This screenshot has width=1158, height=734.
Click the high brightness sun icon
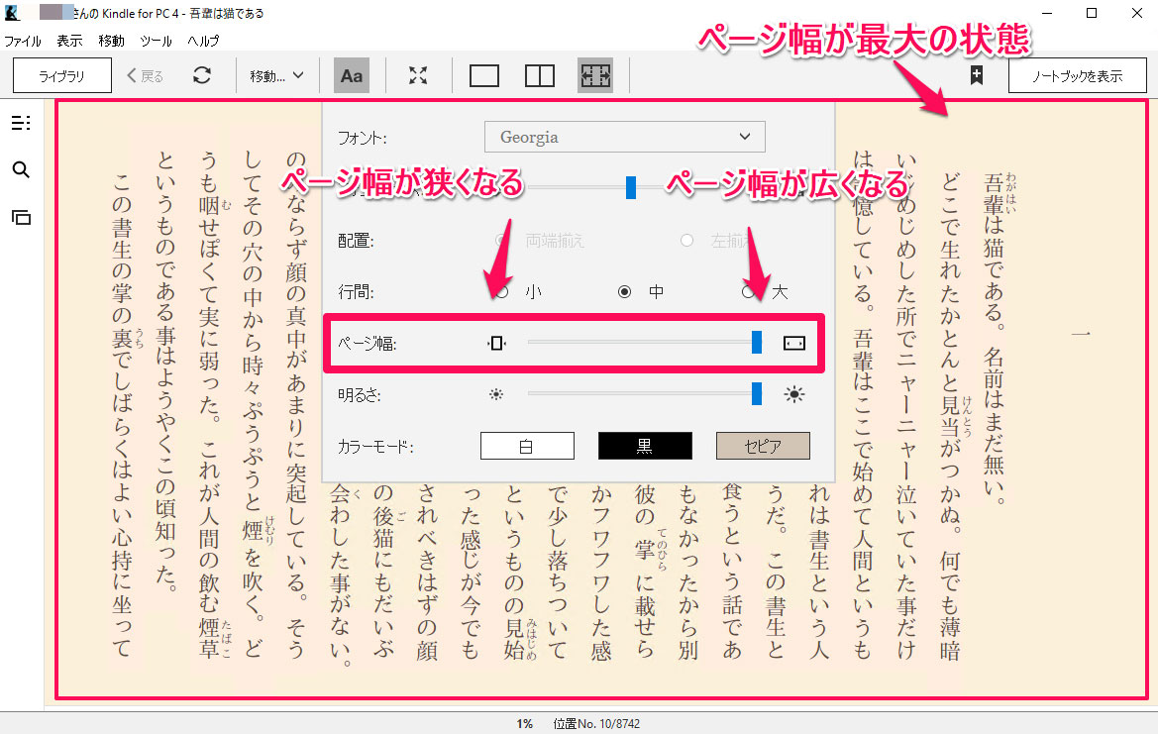click(x=794, y=394)
